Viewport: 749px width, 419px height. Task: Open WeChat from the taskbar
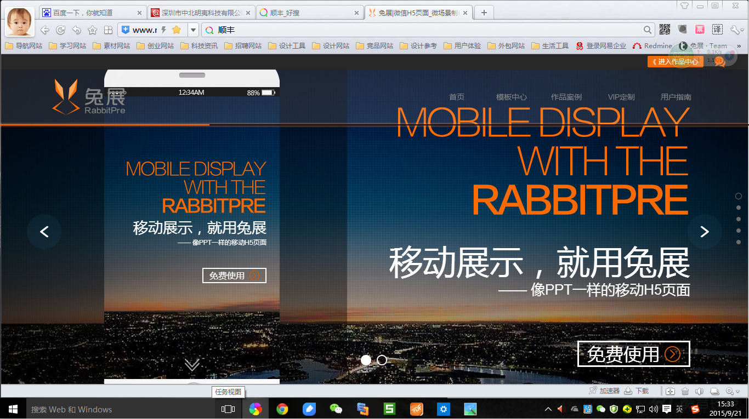(x=336, y=409)
